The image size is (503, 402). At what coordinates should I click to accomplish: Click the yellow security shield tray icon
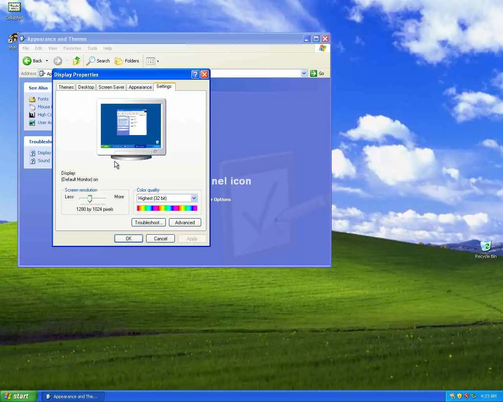pyautogui.click(x=459, y=396)
